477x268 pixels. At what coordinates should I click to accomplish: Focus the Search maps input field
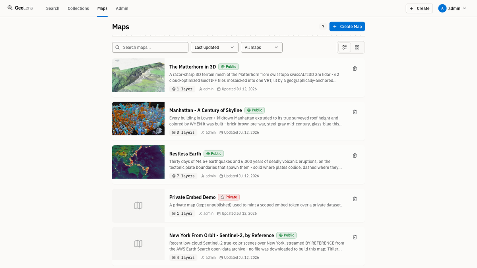pos(150,47)
